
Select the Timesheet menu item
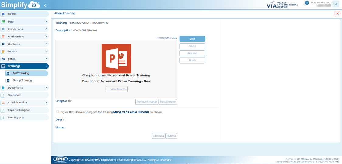point(15,95)
